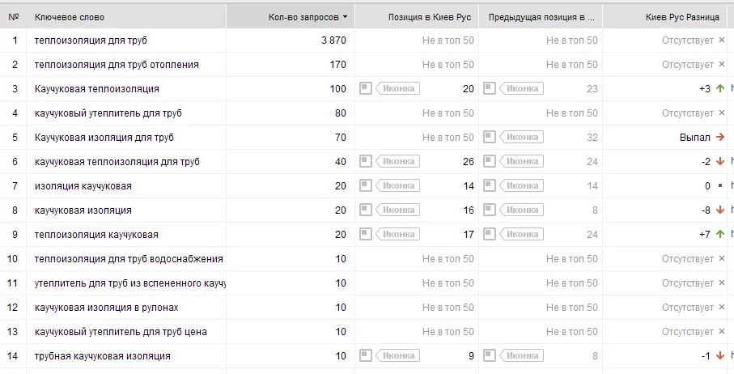Click Иконка tag beside current position 9
The width and height of the screenshot is (734, 374).
pyautogui.click(x=398, y=355)
